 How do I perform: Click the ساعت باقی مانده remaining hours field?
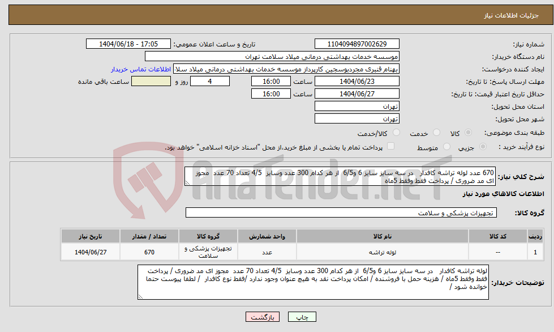click(150, 80)
